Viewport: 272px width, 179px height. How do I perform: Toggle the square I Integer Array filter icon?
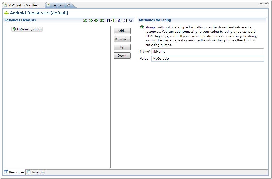pyautogui.click(x=125, y=21)
